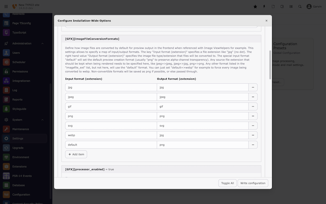
Task: Delete the webp to jpg mapping row
Action: click(x=253, y=135)
